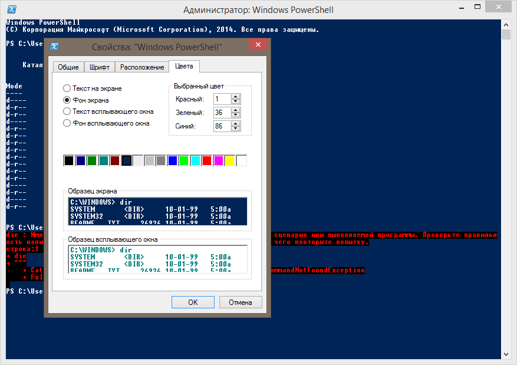The width and height of the screenshot is (517, 365).
Task: Pick the white color swatch
Action: (242, 160)
